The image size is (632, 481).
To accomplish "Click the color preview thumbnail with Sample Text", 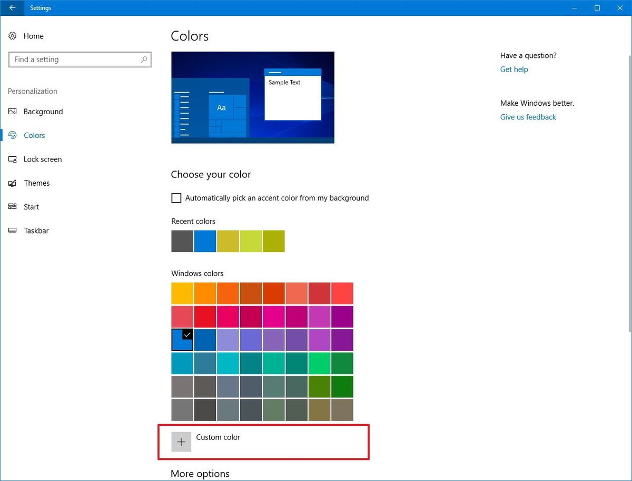I will (253, 97).
